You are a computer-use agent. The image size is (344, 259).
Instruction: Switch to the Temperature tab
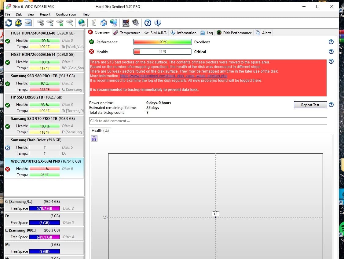point(127,33)
